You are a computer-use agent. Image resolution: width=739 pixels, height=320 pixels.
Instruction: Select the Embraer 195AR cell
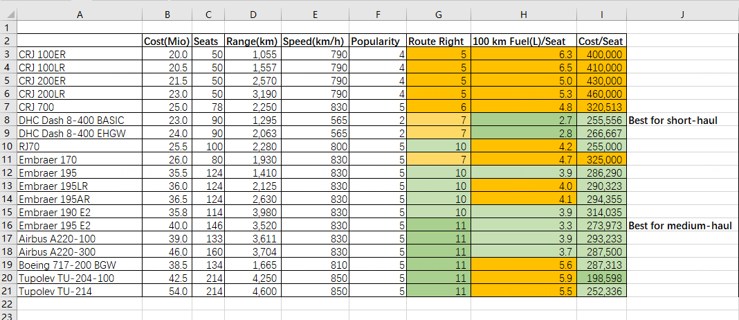click(x=80, y=199)
